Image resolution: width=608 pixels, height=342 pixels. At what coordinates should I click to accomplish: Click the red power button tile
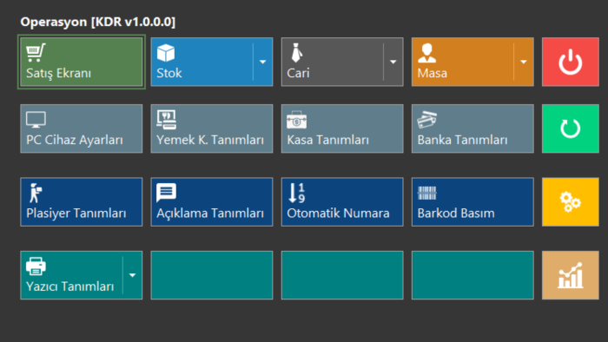[571, 62]
